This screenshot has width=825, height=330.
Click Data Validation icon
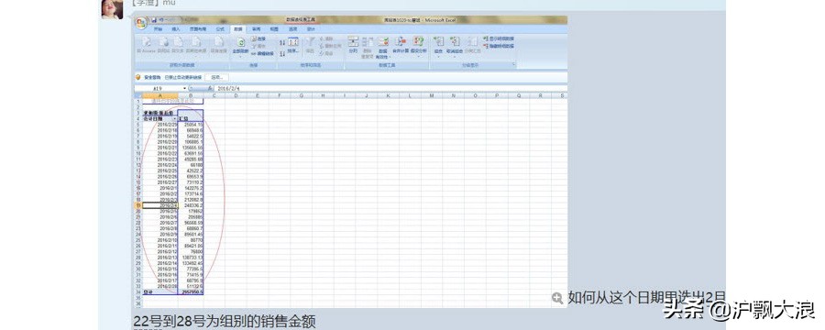[x=383, y=42]
